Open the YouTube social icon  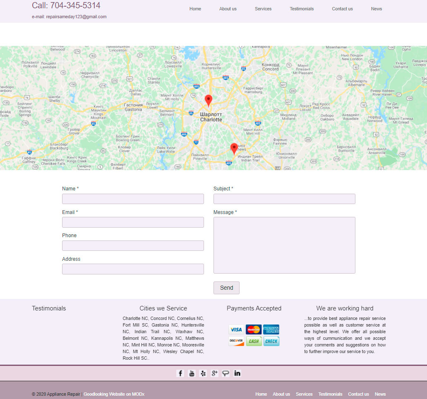(x=192, y=373)
